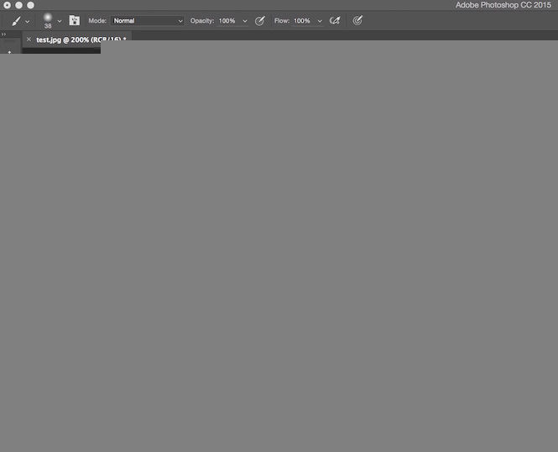Screen dimensions: 558x452
Task: Toggle pressure for size icon
Action: (357, 21)
